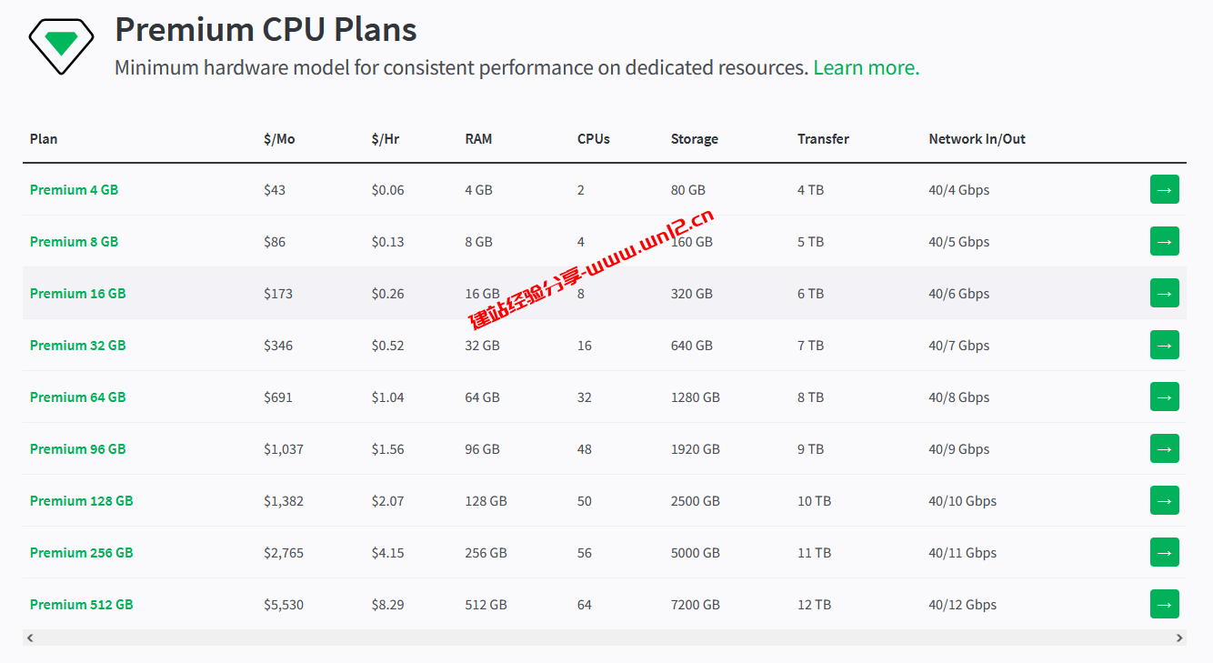Viewport: 1213px width, 663px height.
Task: Click the green arrow for Premium 4 GB
Action: coord(1164,189)
